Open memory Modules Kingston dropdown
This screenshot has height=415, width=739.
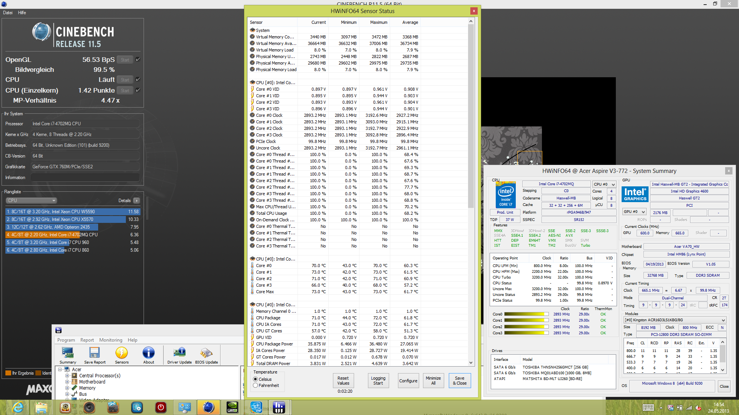pos(675,320)
